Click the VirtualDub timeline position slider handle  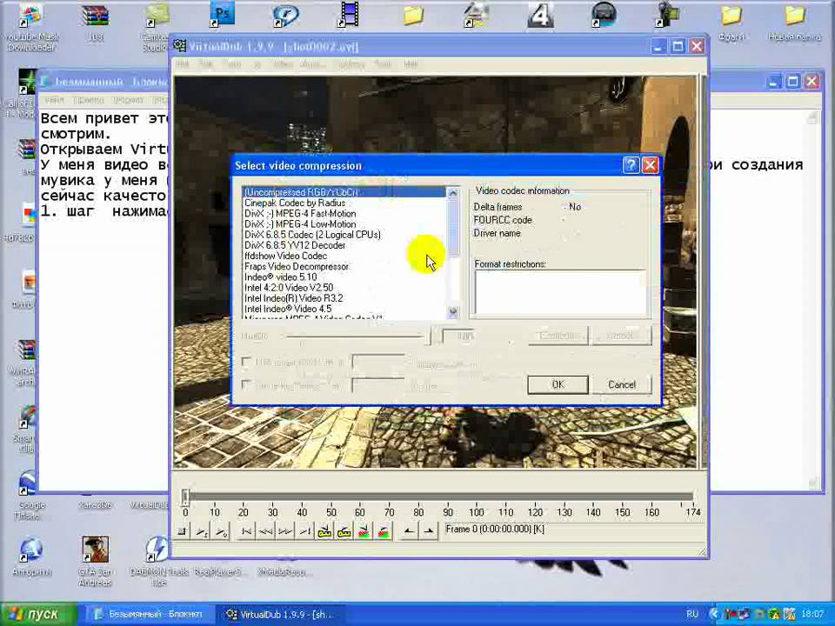click(x=184, y=496)
